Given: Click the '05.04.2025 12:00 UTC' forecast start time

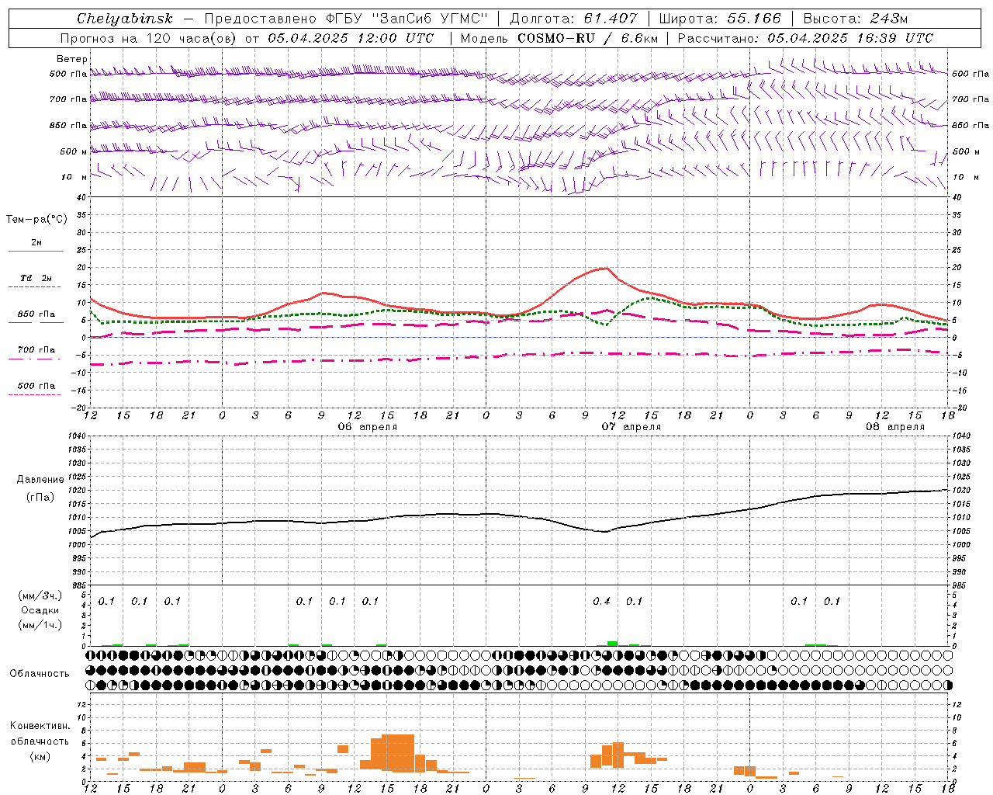Looking at the screenshot, I should coord(351,38).
